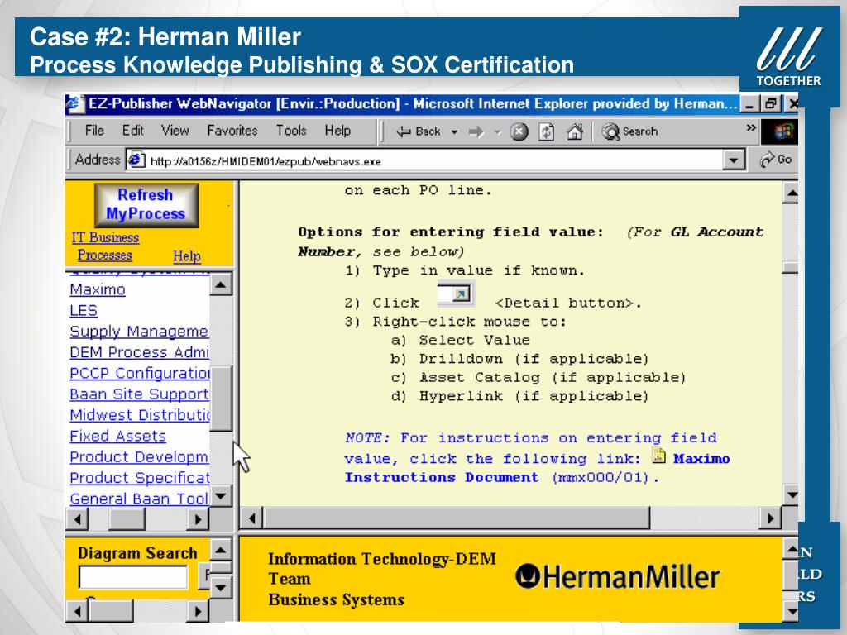Click process list scroll down arrow

[x=220, y=496]
